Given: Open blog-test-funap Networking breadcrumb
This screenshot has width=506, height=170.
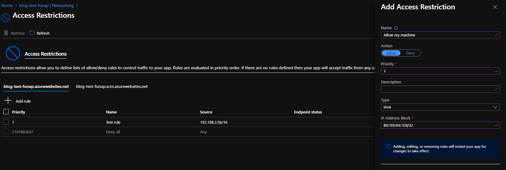Looking at the screenshot, I should (46, 5).
